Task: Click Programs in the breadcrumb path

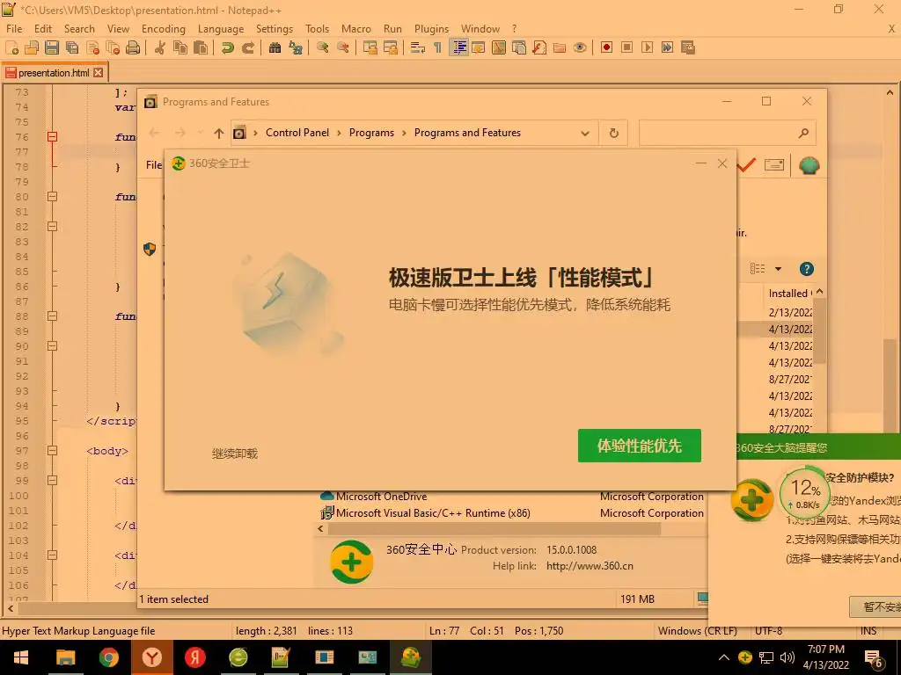Action: point(371,133)
